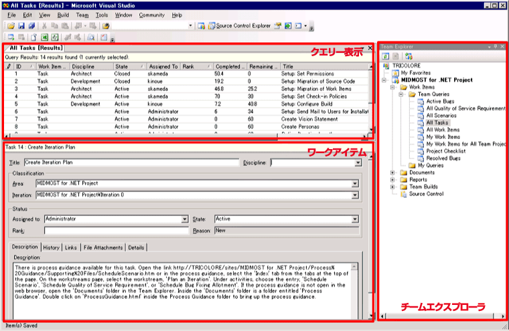Viewport: 509px width, 331px height.
Task: Open the Team menu
Action: pyautogui.click(x=82, y=15)
